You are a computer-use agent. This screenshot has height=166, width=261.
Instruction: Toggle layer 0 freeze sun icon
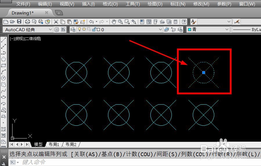click(x=84, y=30)
